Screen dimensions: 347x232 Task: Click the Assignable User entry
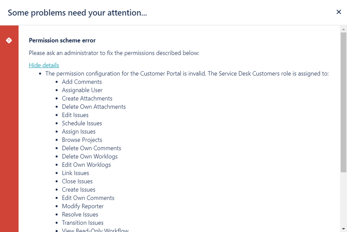point(82,90)
